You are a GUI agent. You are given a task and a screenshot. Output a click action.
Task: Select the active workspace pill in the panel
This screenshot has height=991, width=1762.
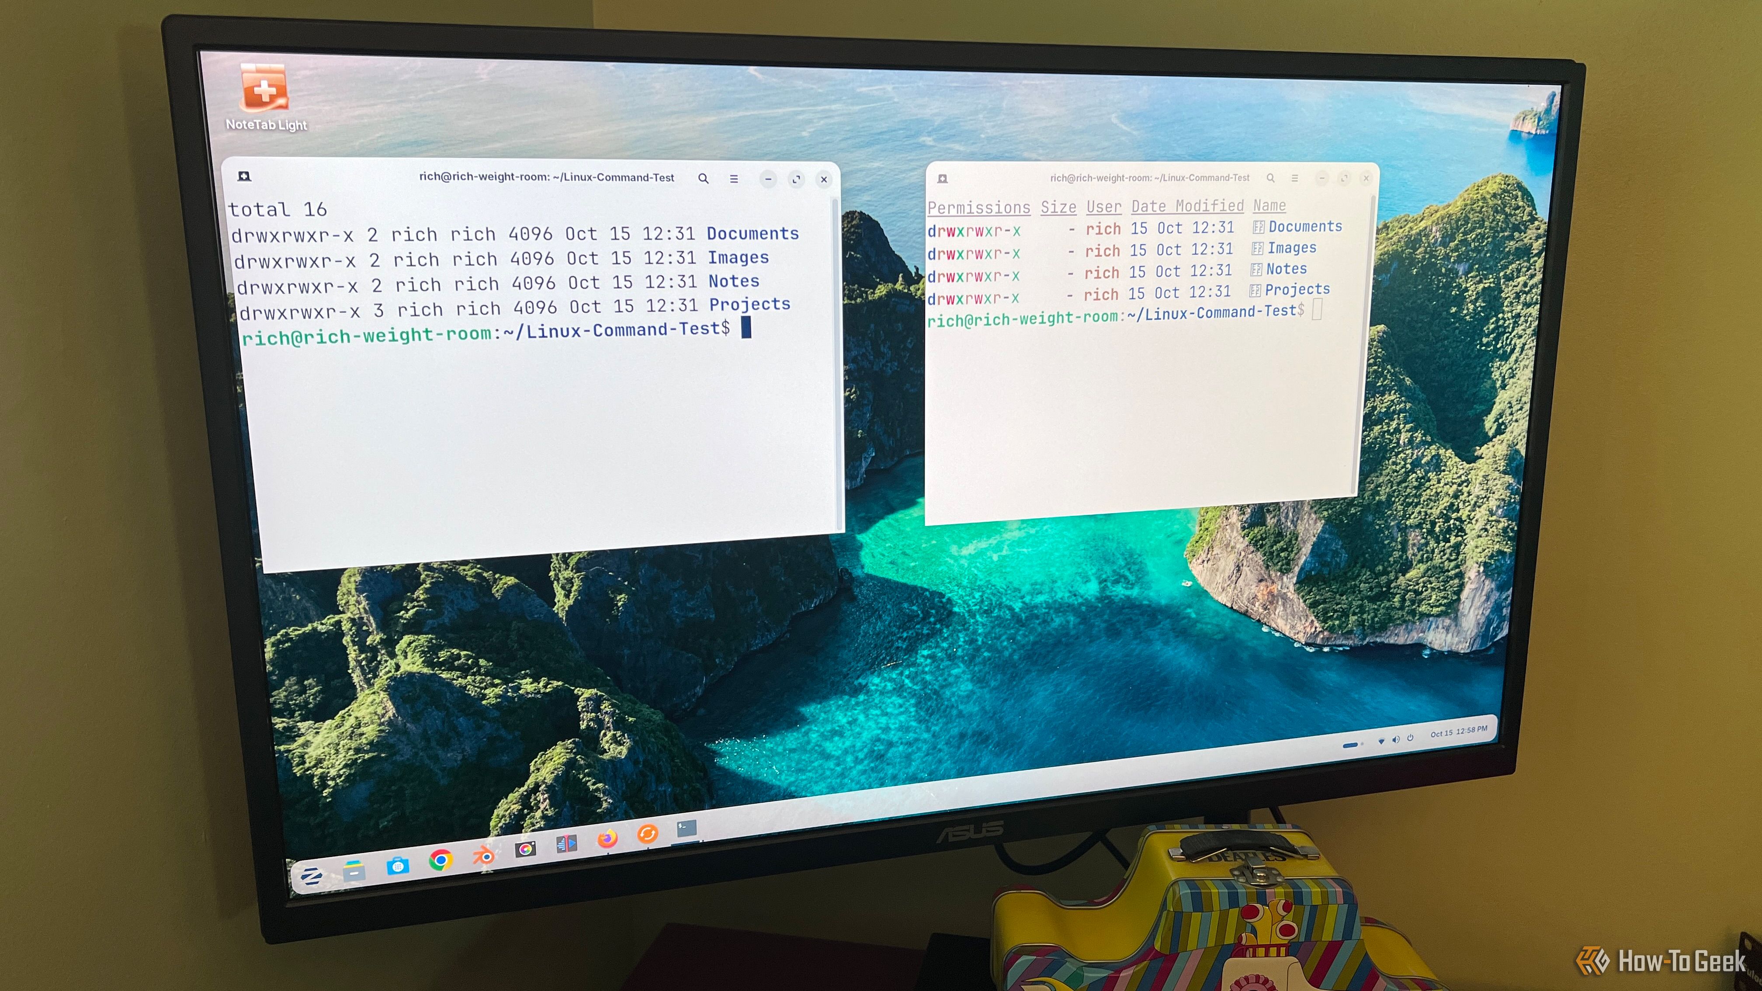coord(1350,745)
